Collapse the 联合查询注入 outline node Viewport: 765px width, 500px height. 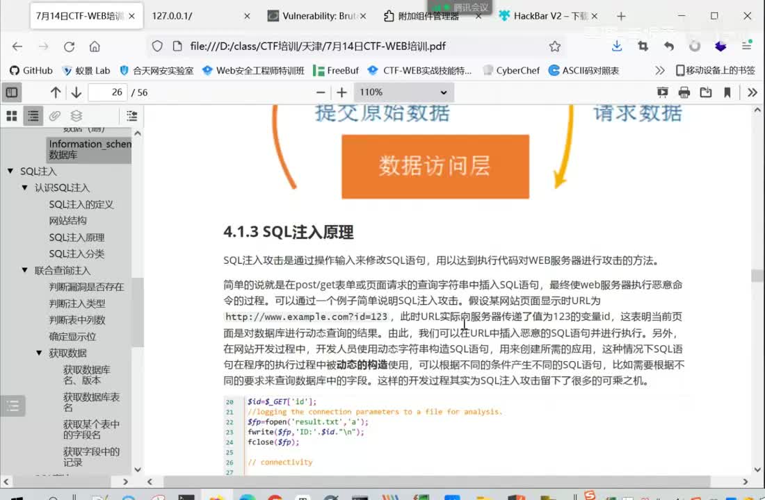(x=25, y=270)
